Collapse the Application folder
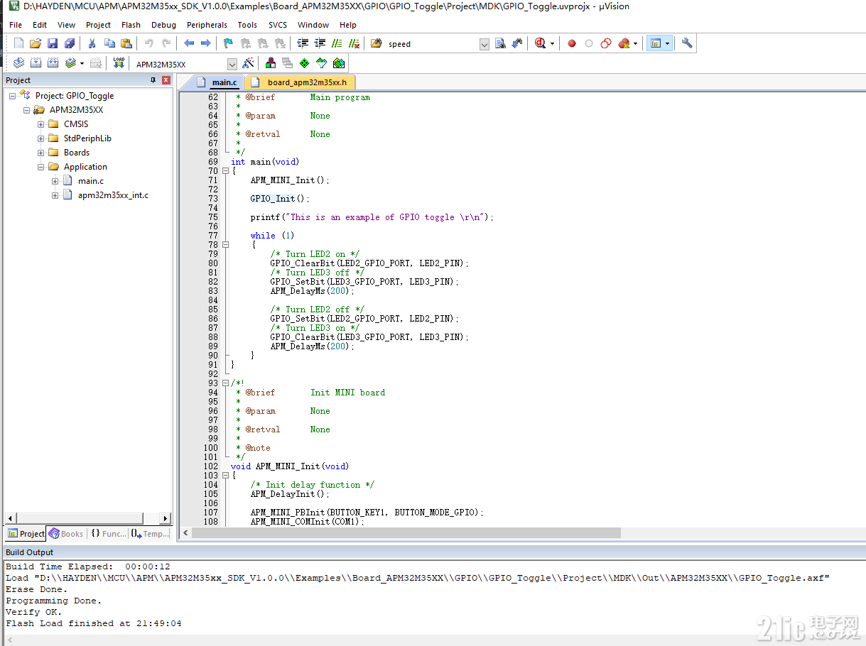 tap(41, 167)
